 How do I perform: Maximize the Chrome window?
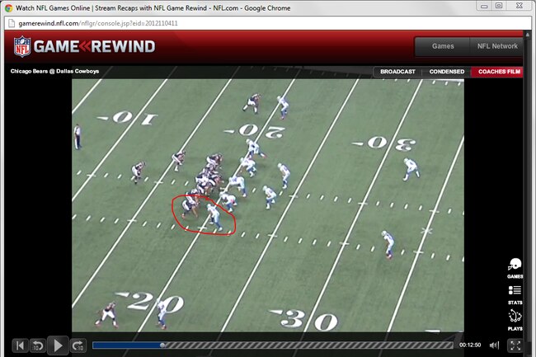click(499, 6)
